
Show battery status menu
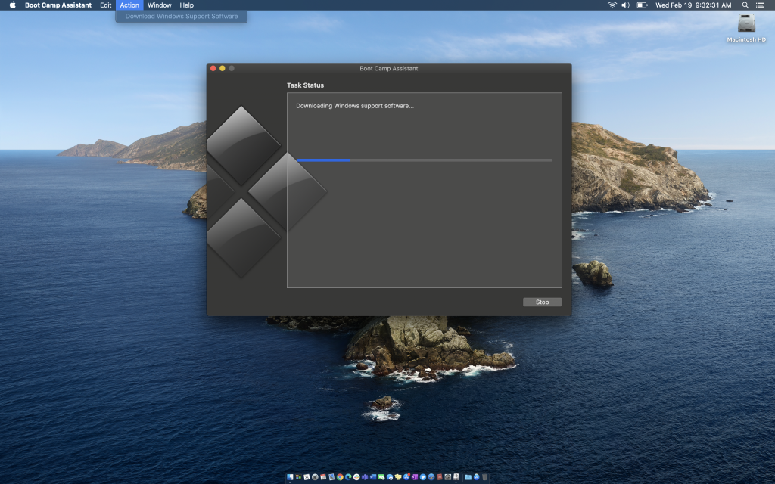642,5
